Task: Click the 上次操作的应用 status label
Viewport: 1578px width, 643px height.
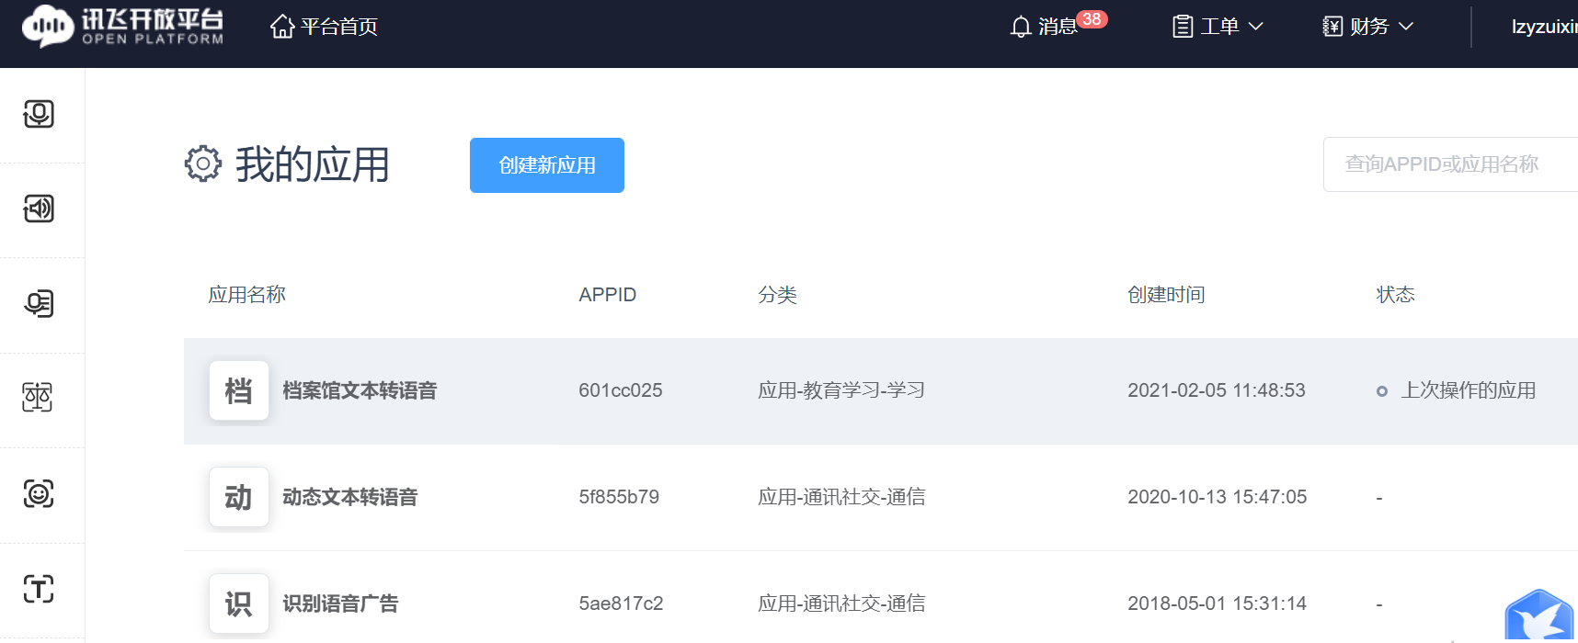Action: click(x=1469, y=390)
